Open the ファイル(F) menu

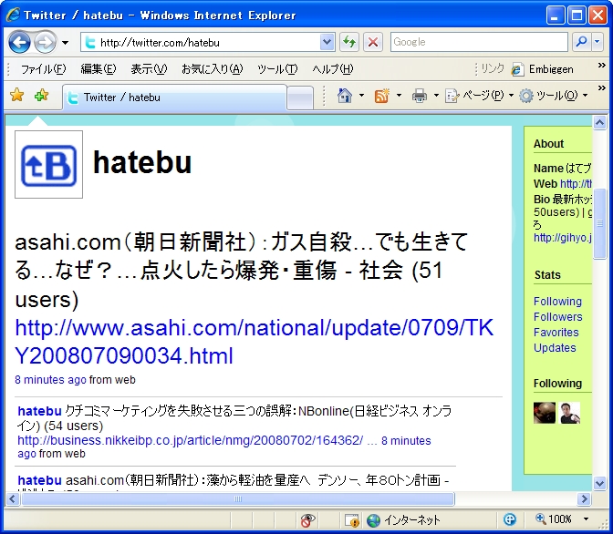coord(44,69)
